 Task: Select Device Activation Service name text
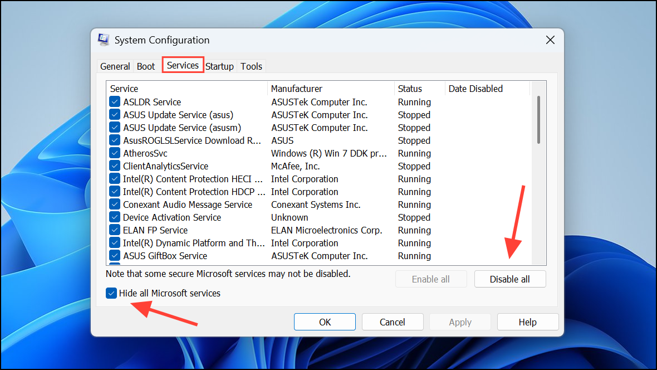(x=172, y=217)
